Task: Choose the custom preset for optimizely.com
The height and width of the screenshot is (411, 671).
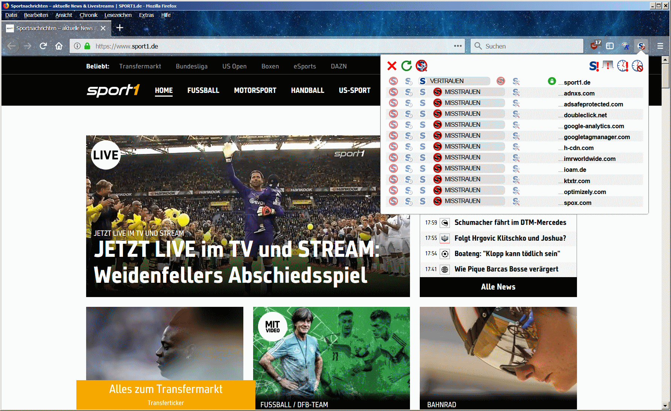Action: point(516,190)
